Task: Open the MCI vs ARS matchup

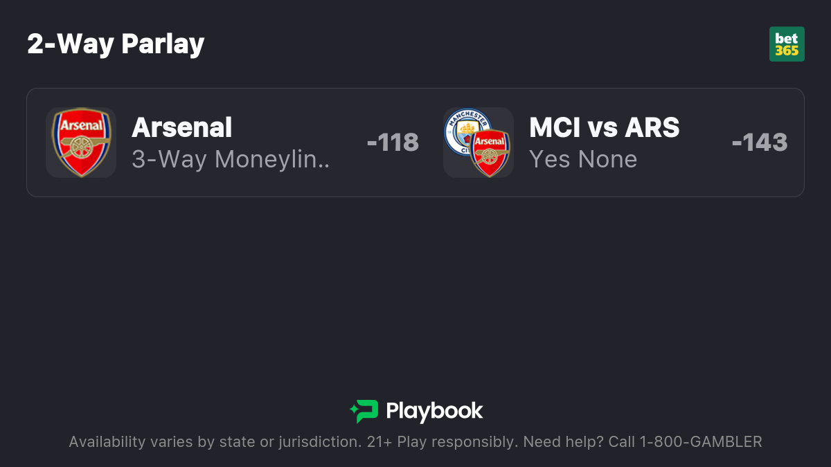Action: [x=605, y=127]
